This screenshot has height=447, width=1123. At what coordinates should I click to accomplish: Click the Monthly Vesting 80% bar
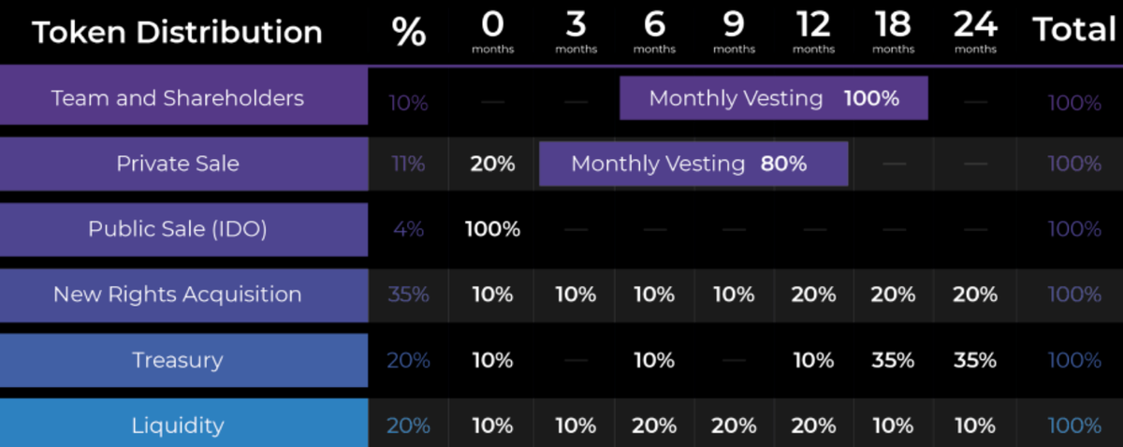pyautogui.click(x=693, y=164)
